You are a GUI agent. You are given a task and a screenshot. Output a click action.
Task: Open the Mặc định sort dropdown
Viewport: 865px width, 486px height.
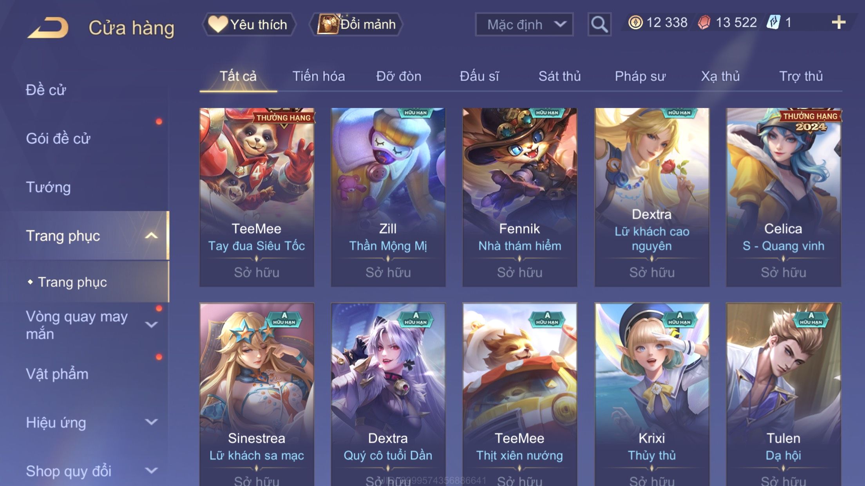tap(524, 24)
